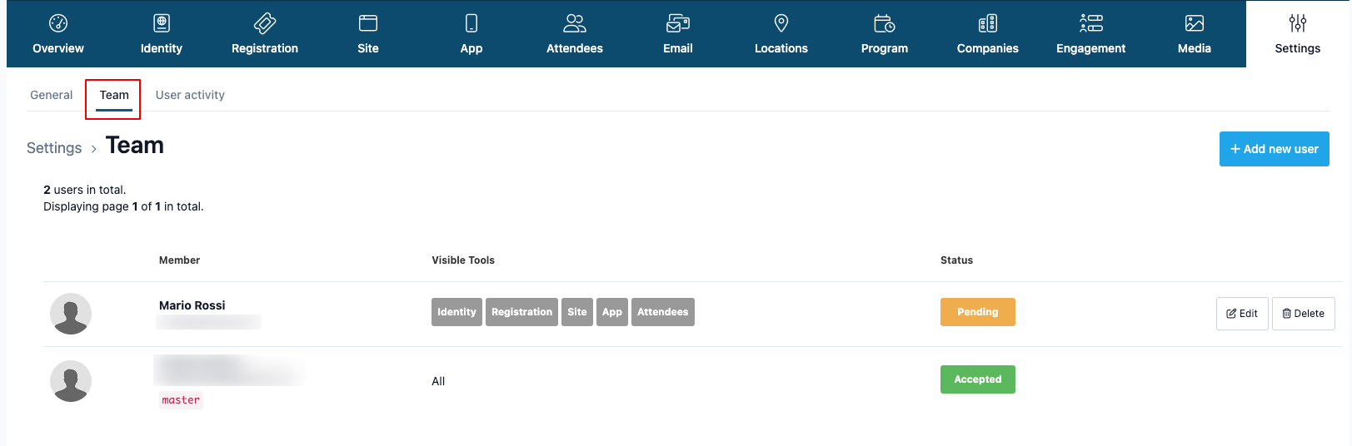Open the Email tool icon
The height and width of the screenshot is (446, 1352).
(678, 23)
